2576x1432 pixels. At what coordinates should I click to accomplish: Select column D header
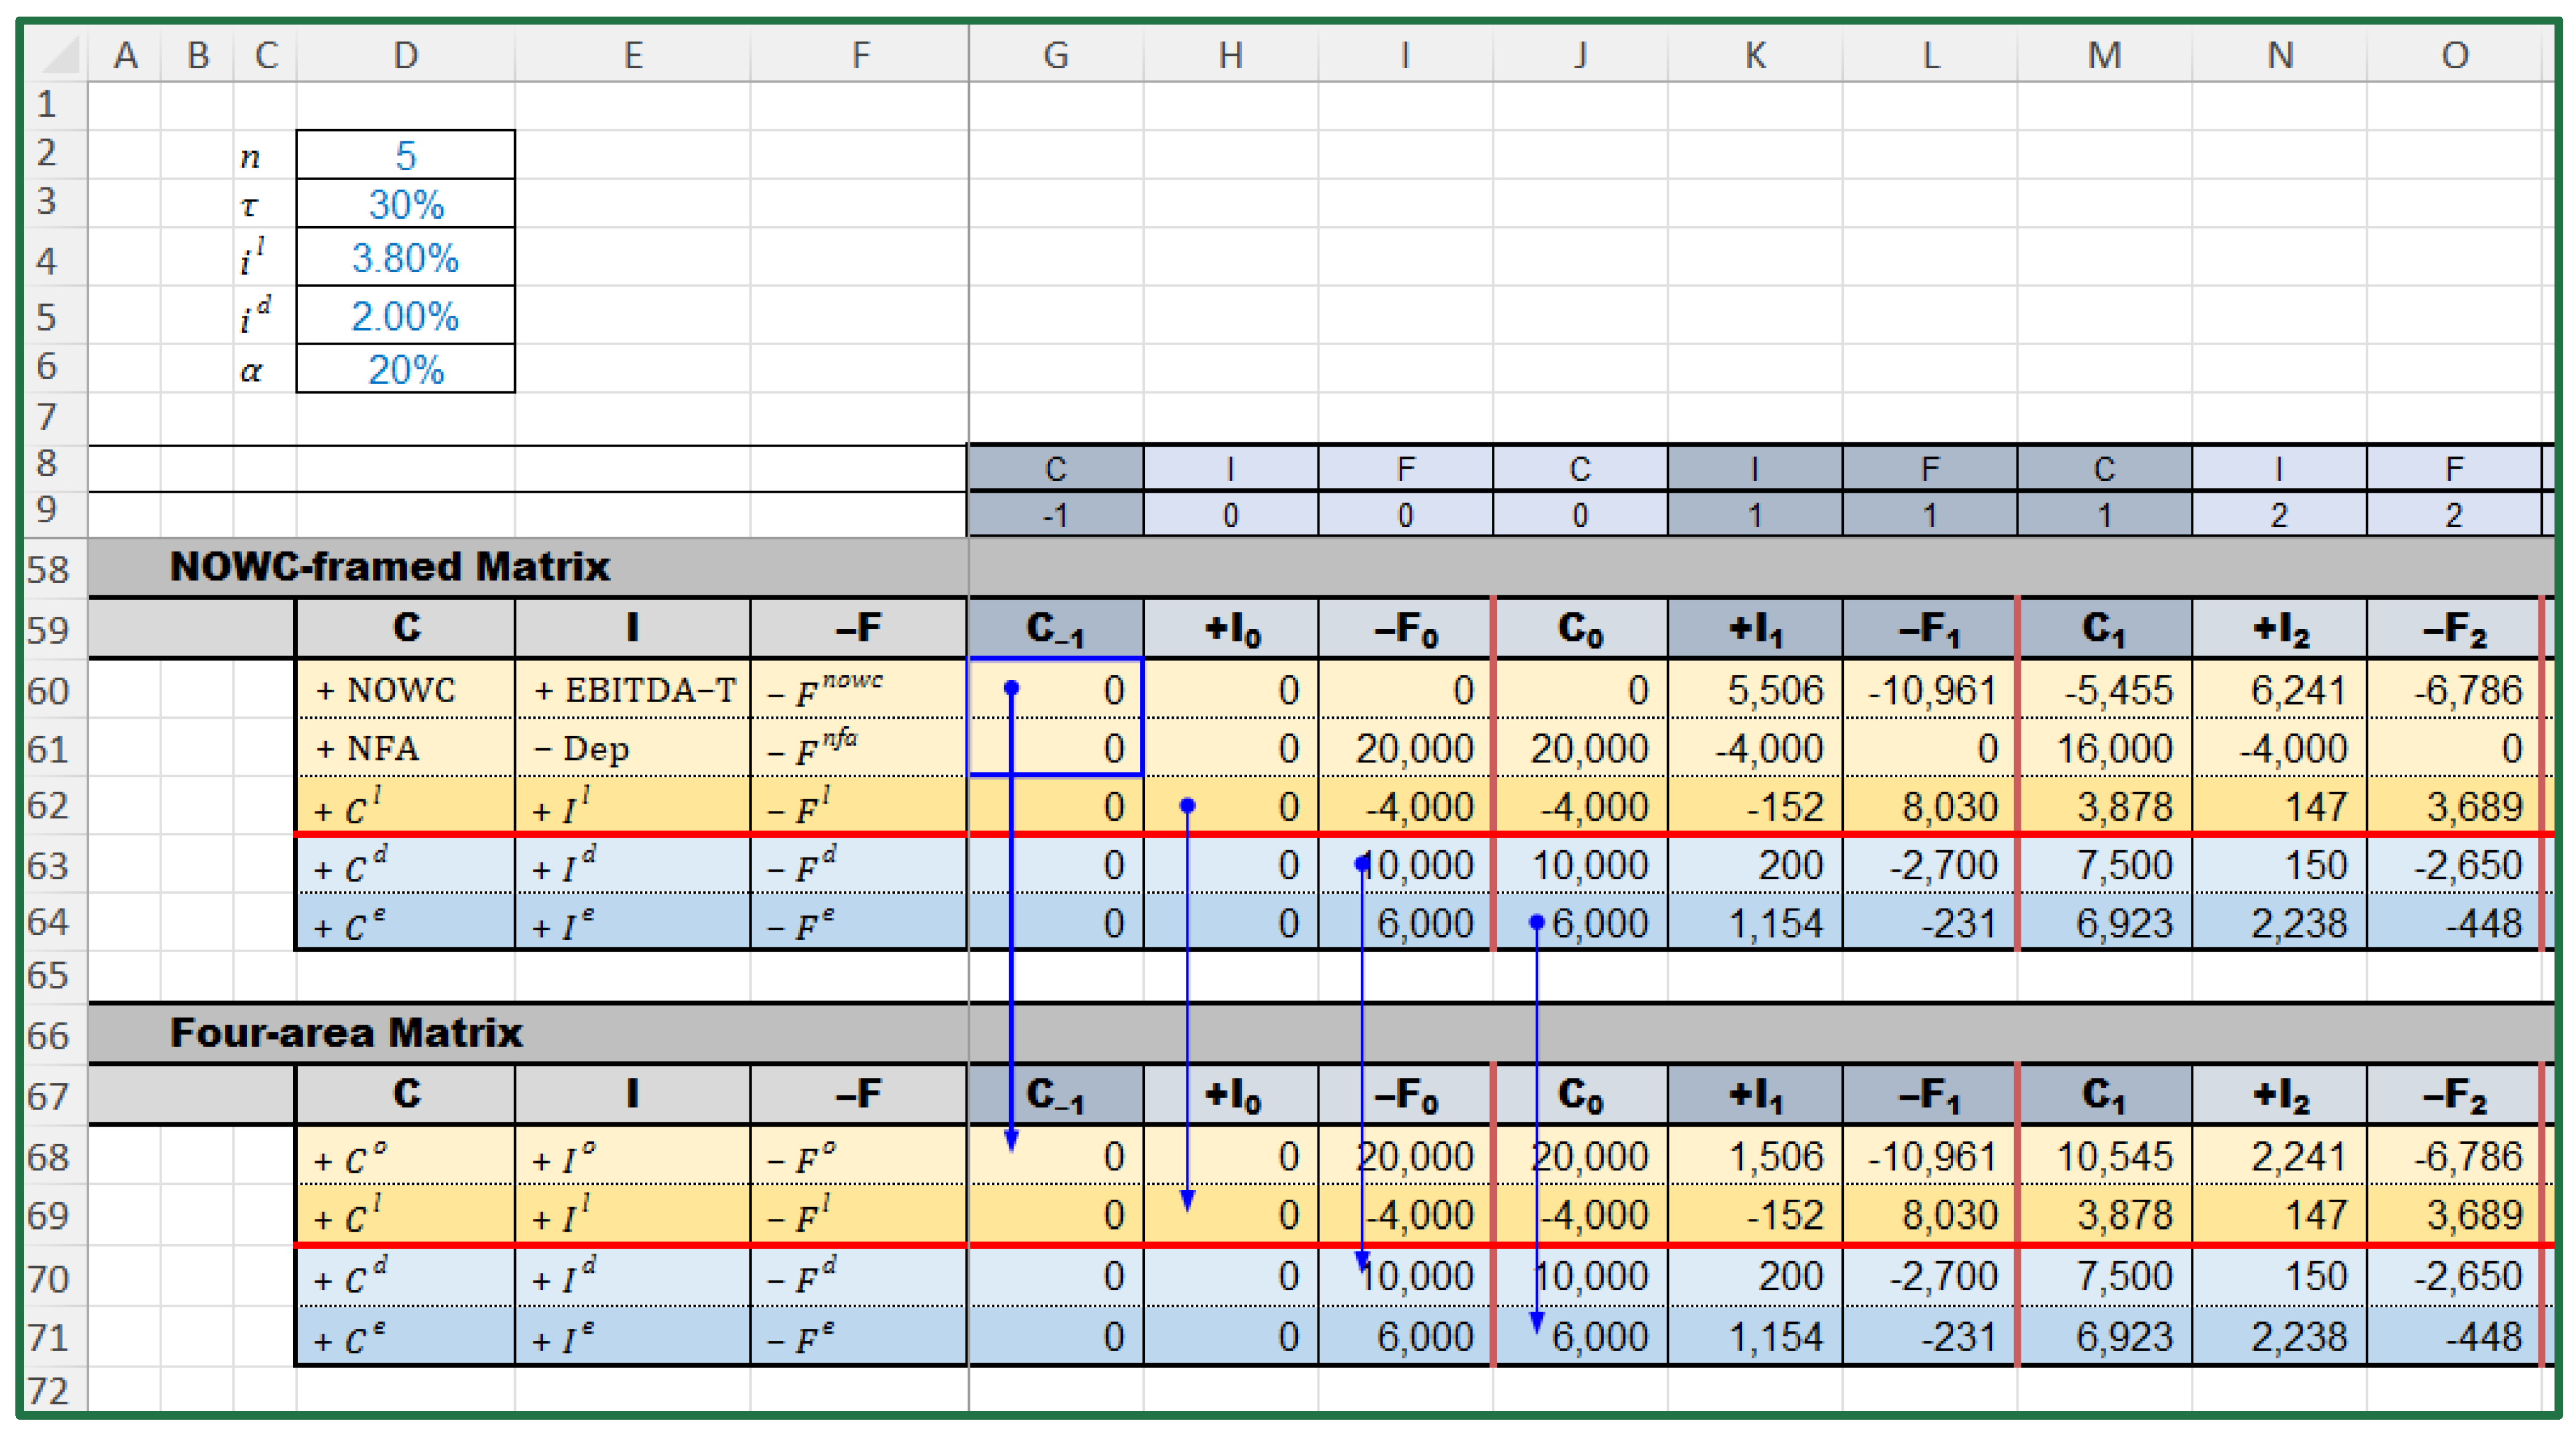[x=405, y=55]
